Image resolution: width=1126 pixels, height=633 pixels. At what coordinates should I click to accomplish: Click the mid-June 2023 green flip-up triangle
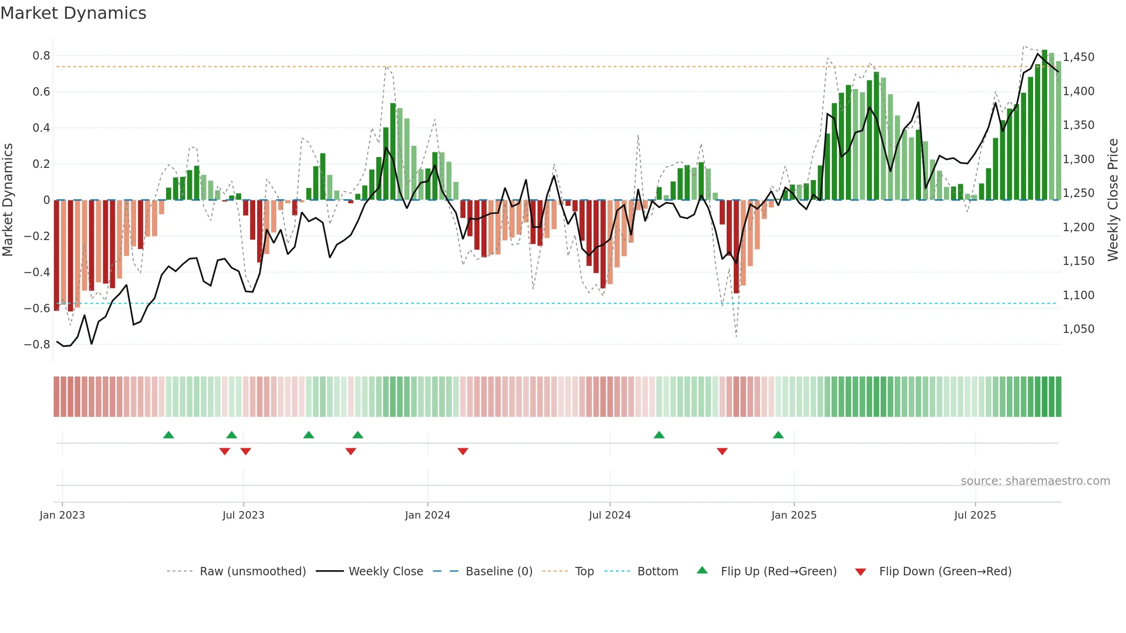pos(232,435)
